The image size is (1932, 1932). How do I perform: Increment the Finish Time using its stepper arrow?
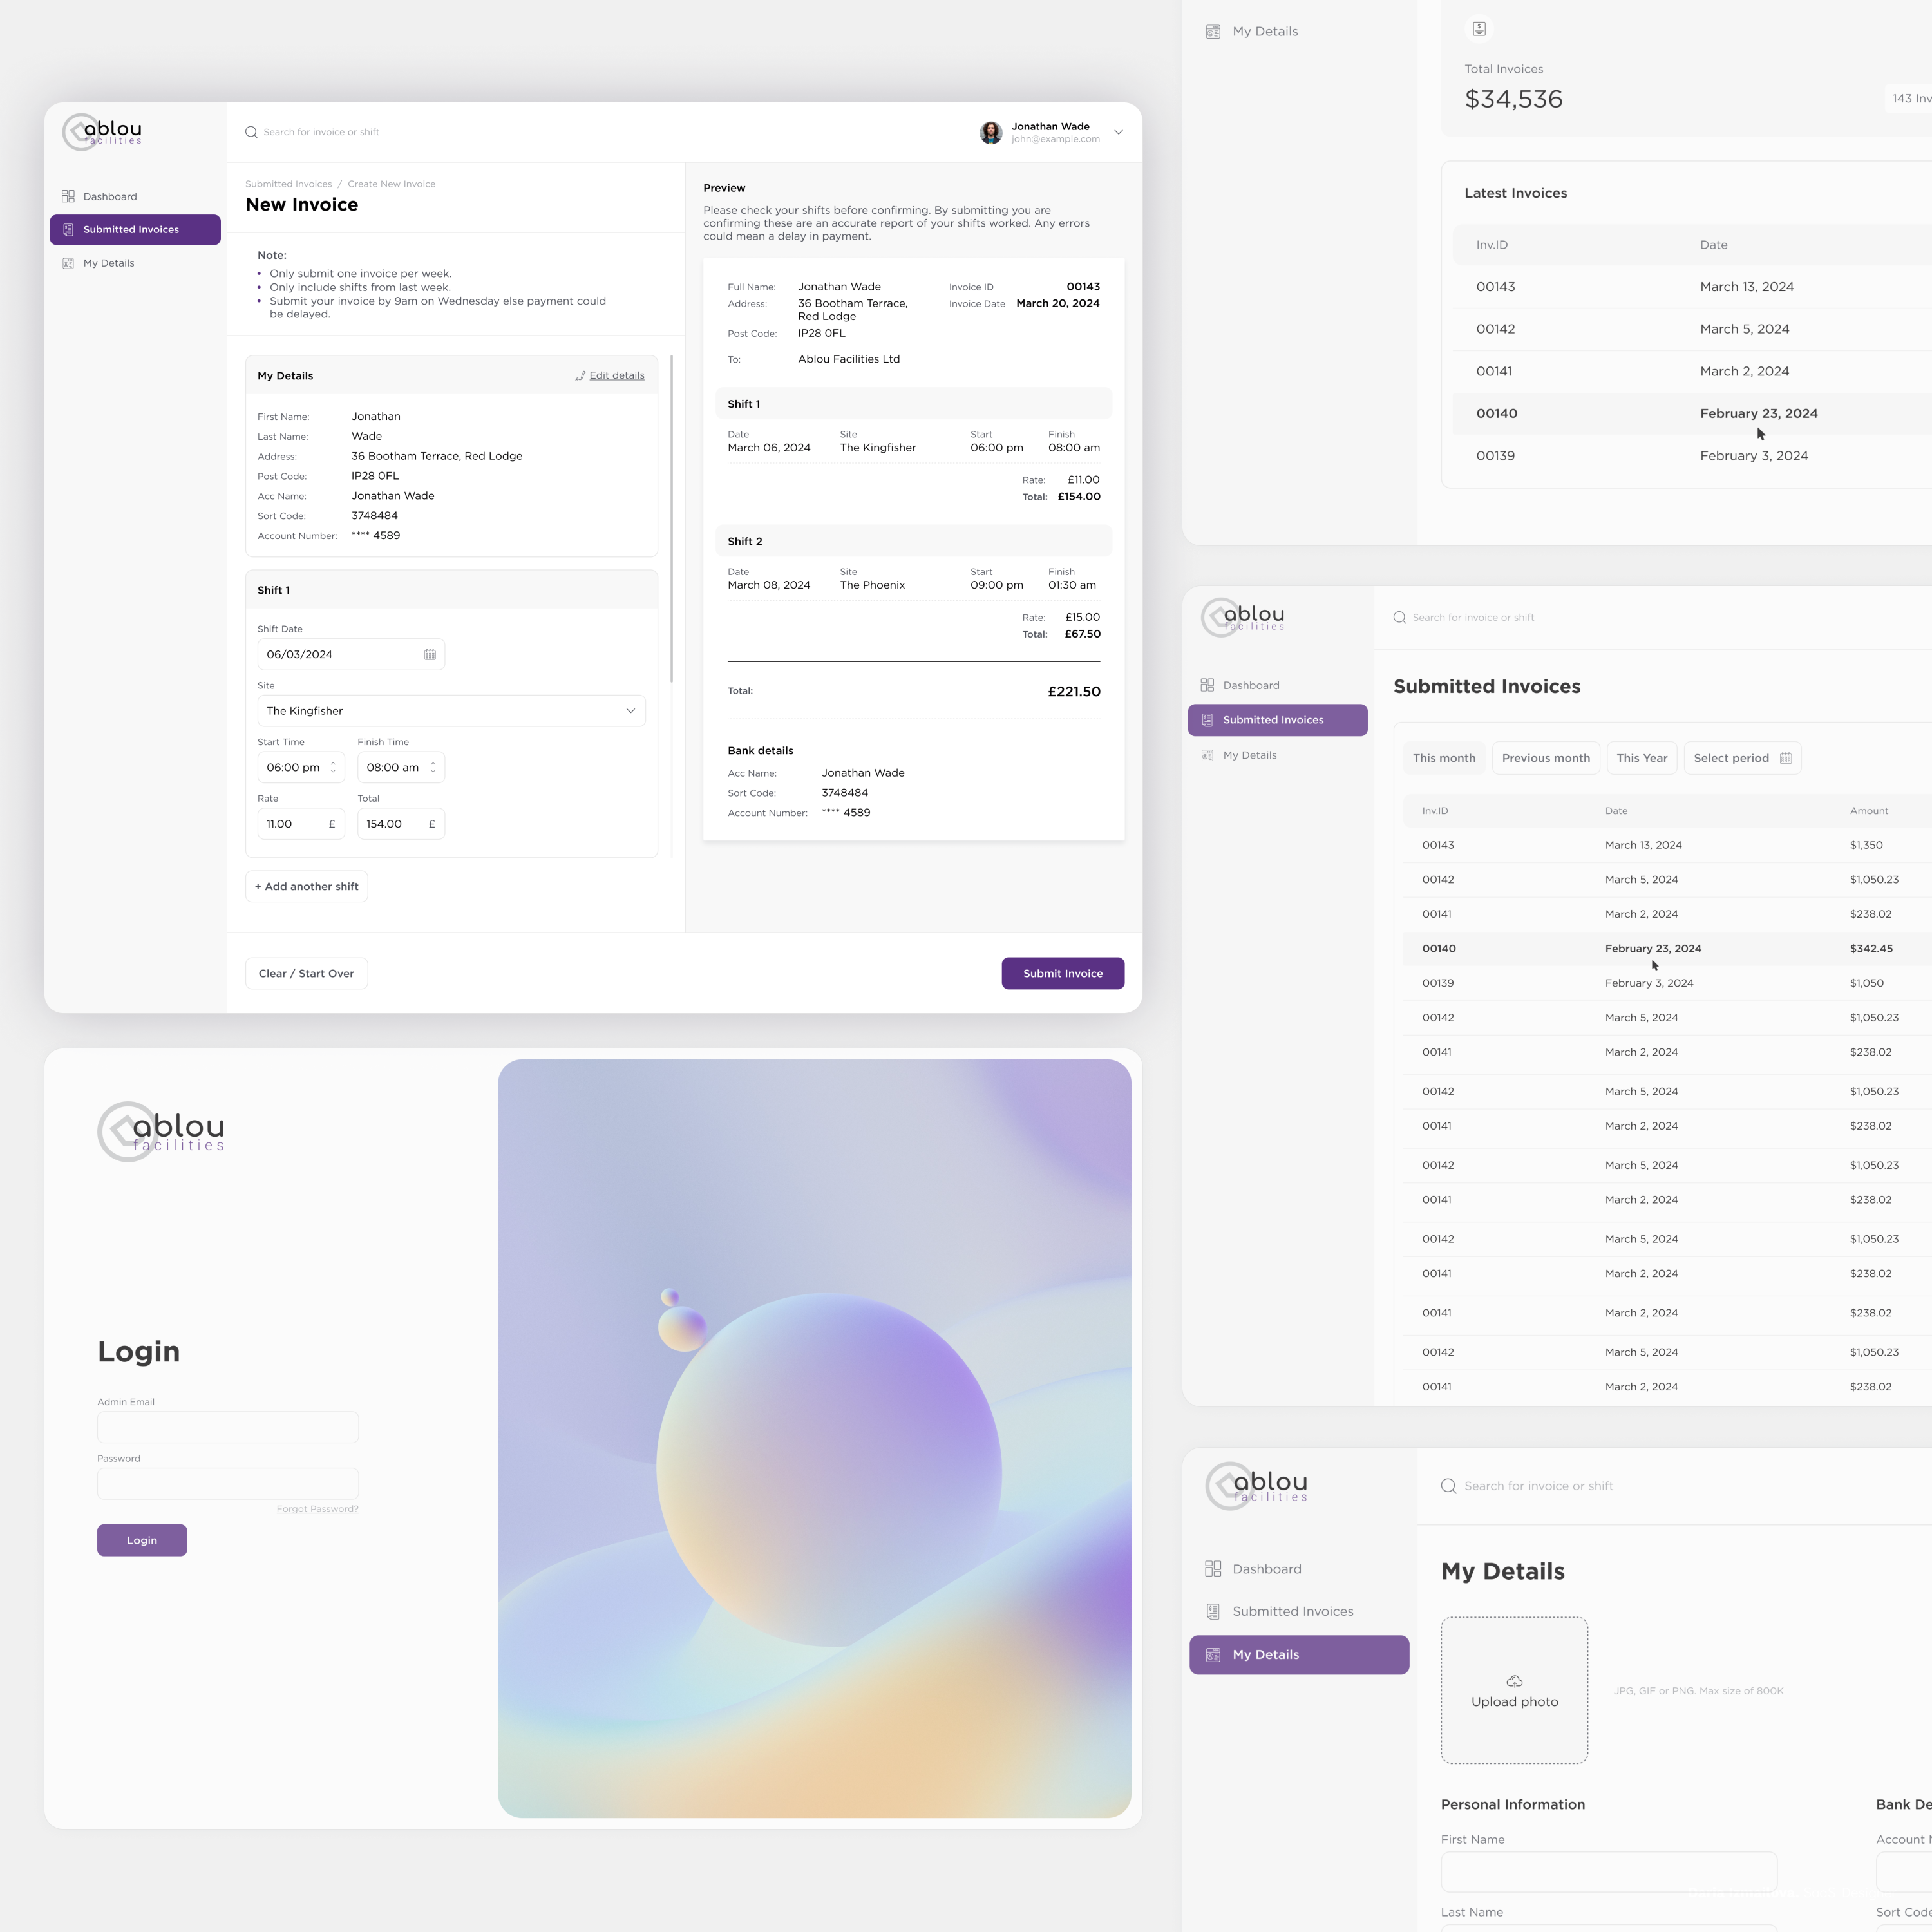[433, 763]
